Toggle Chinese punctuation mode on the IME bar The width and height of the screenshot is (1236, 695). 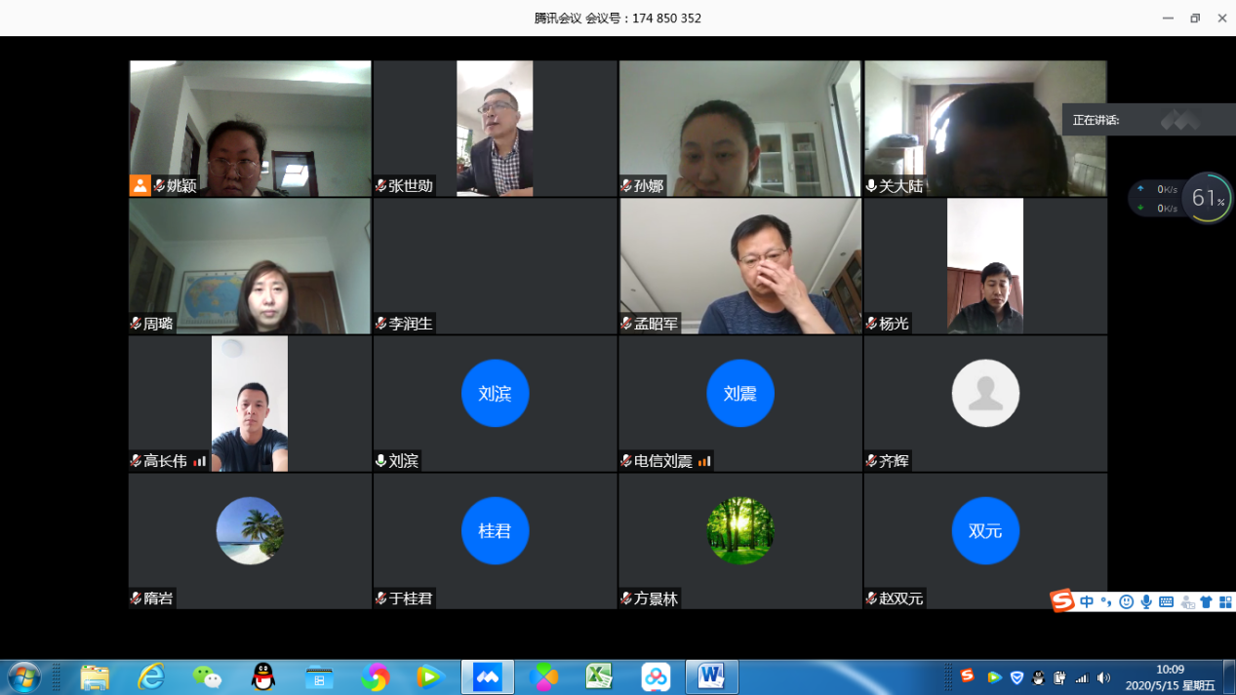point(1106,602)
